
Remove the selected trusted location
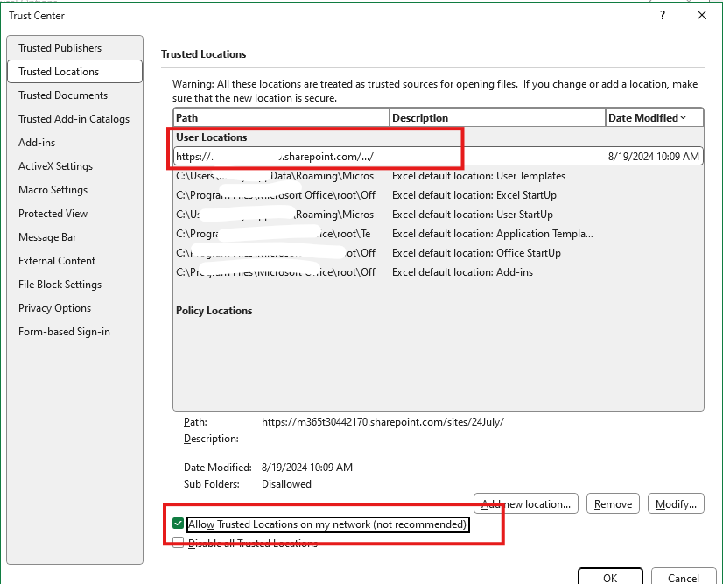(613, 503)
